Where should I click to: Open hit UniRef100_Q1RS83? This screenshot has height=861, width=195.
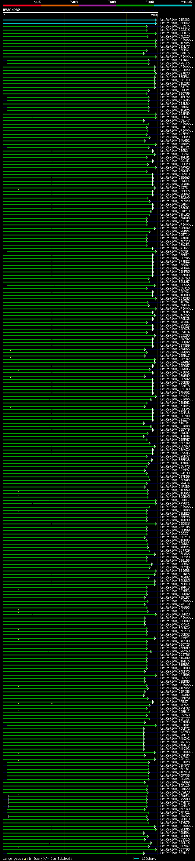[x=175, y=20]
